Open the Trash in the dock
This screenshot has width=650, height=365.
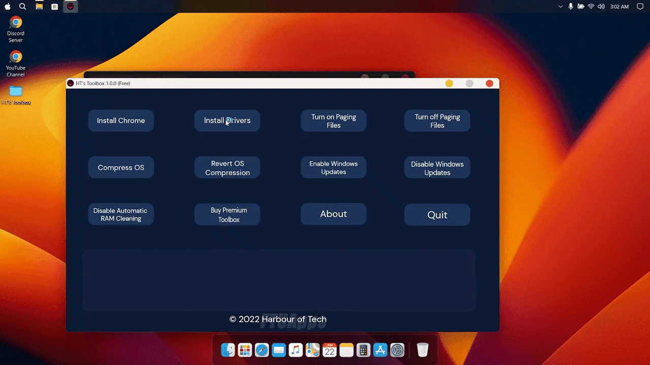[422, 350]
